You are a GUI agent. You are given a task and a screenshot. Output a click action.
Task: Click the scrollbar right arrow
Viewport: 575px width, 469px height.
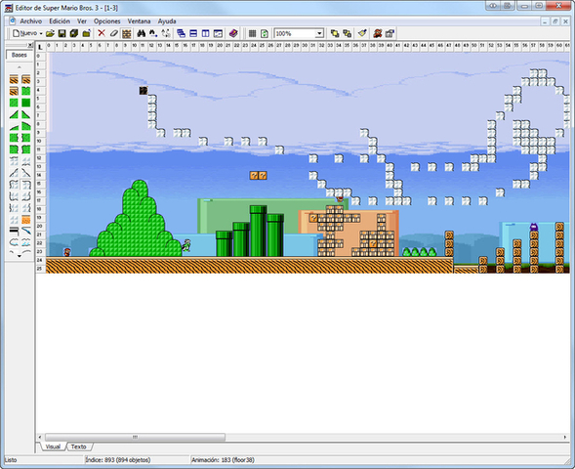pyautogui.click(x=564, y=437)
